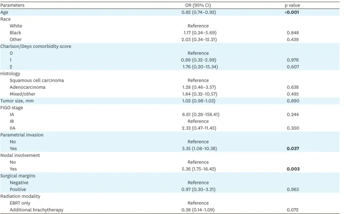Click the Parameters column header
The height and width of the screenshot is (214, 344).
point(12,5)
